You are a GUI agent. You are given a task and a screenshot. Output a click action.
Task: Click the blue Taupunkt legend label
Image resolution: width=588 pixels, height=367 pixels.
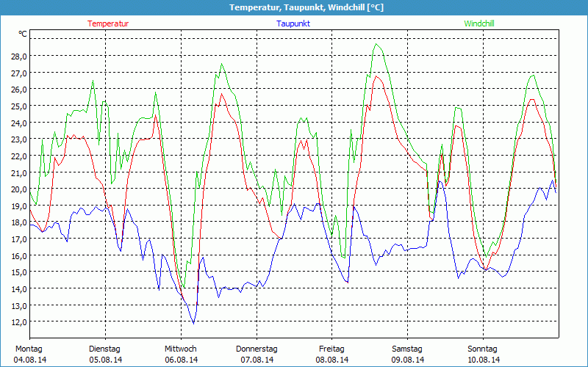click(293, 23)
